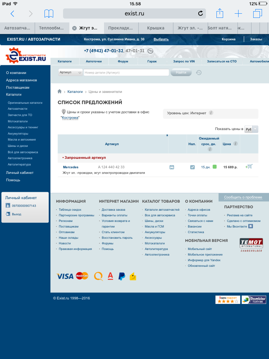This screenshot has height=359, width=269.
Task: Tap Safari share icon
Action: 220,14
